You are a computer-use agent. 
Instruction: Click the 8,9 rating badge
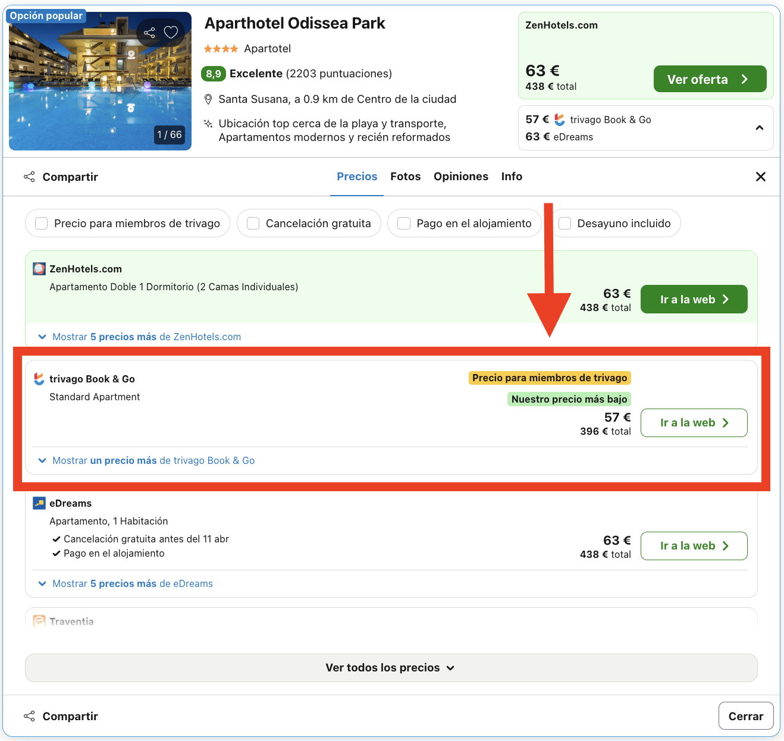pyautogui.click(x=214, y=74)
